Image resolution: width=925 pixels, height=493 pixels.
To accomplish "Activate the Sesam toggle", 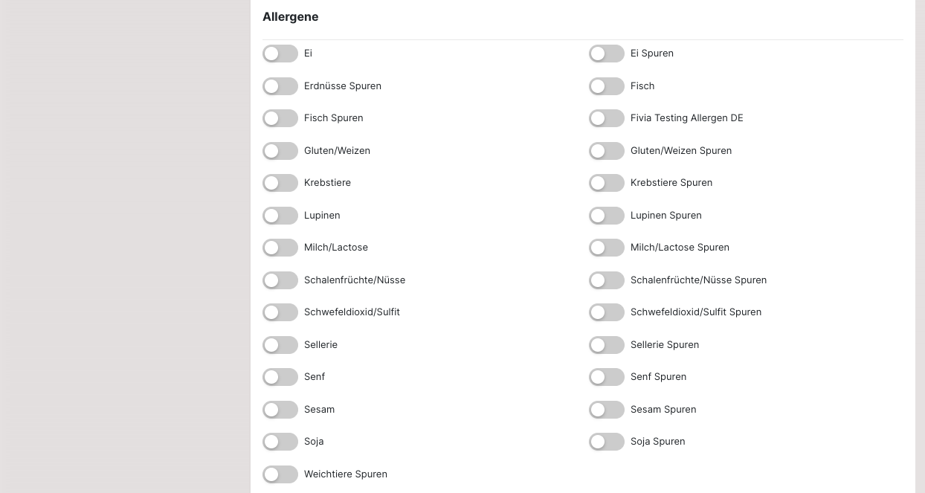I will point(280,410).
